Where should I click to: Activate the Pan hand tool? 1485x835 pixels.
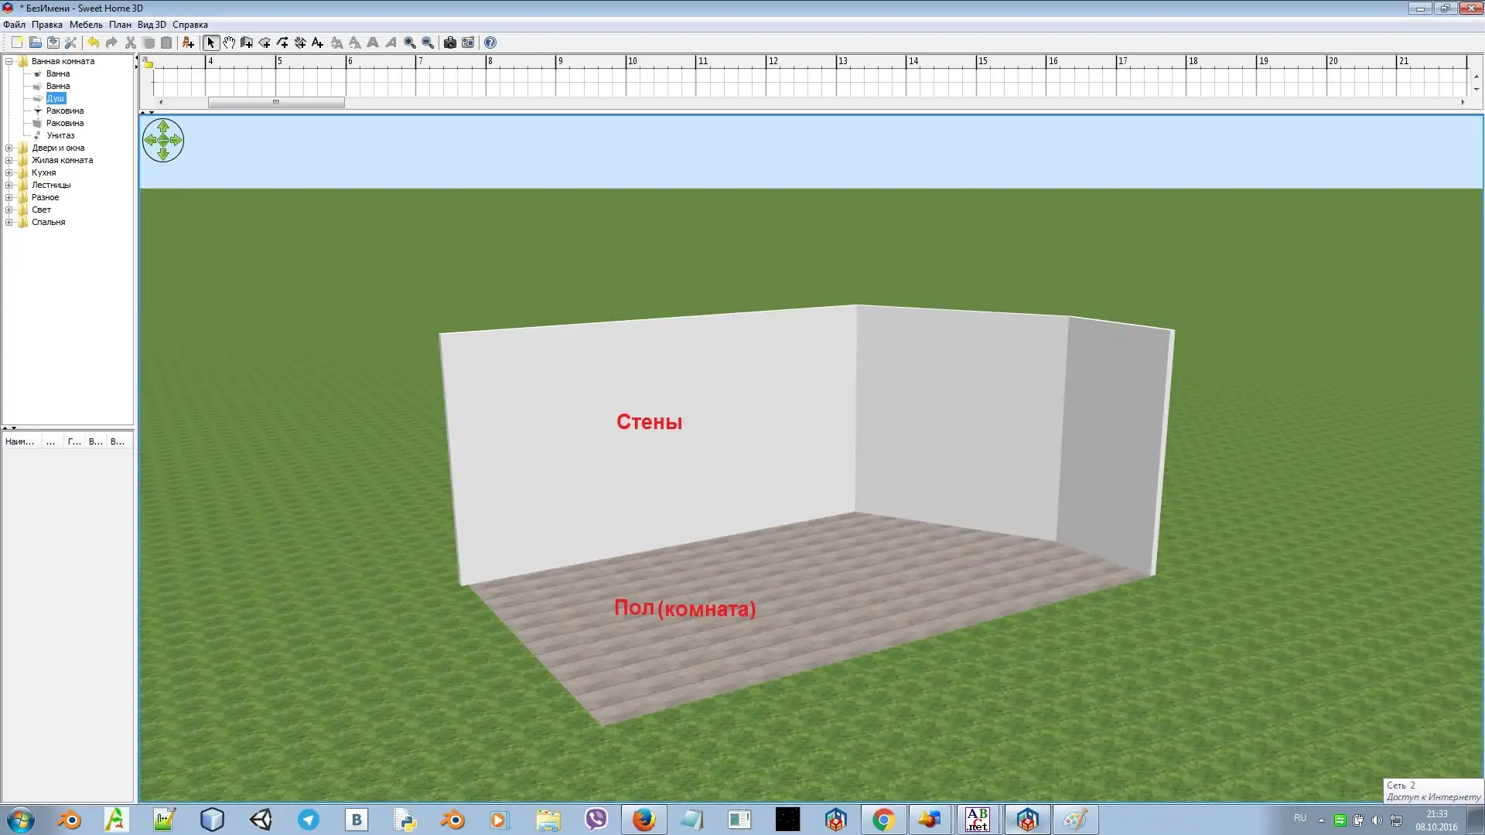(229, 43)
